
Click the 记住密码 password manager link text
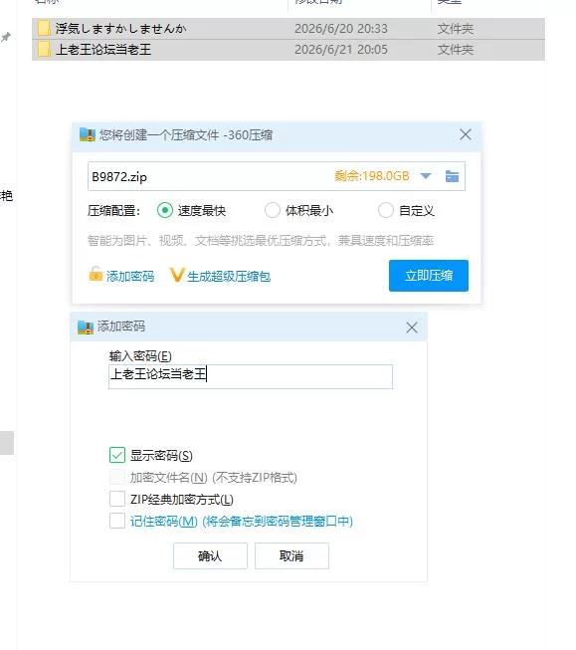point(241,521)
